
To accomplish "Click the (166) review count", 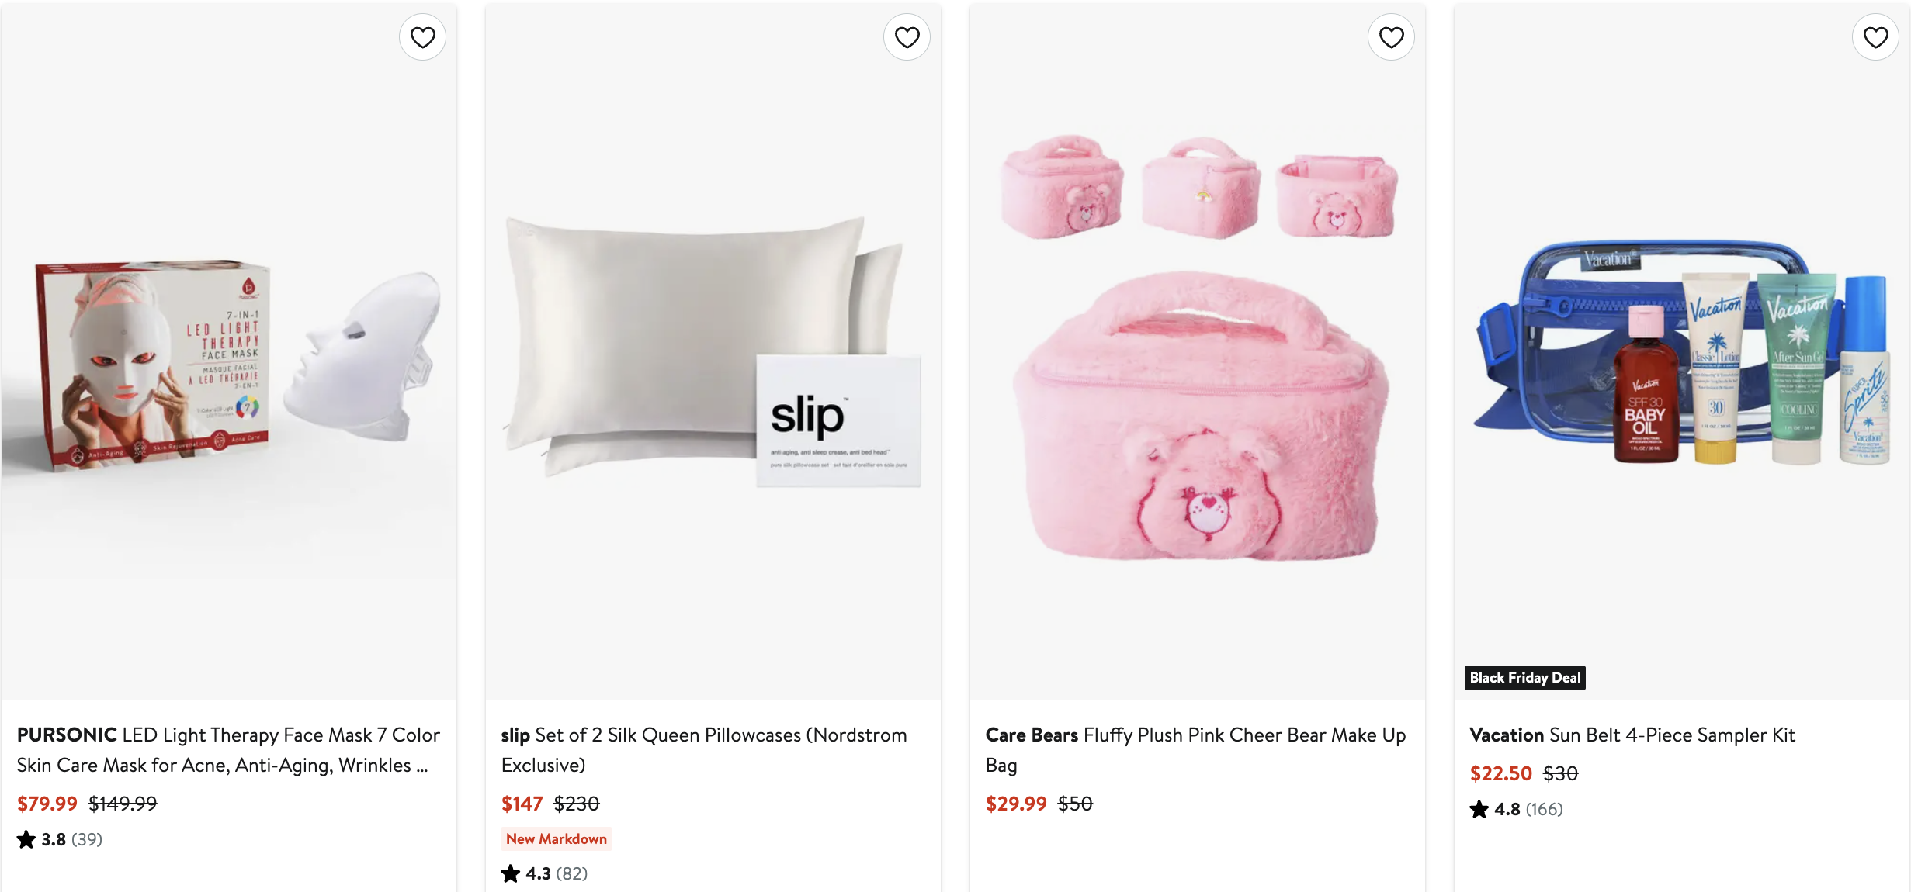I will 1544,809.
